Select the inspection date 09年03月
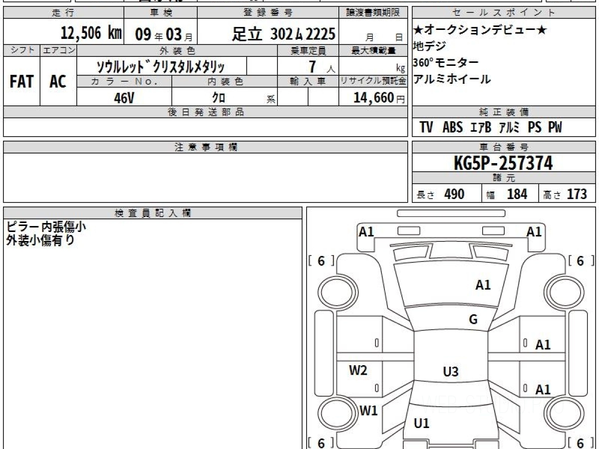 pyautogui.click(x=163, y=34)
